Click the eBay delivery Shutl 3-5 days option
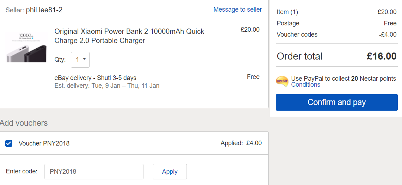Viewport: 402px width, 185px height. (95, 78)
